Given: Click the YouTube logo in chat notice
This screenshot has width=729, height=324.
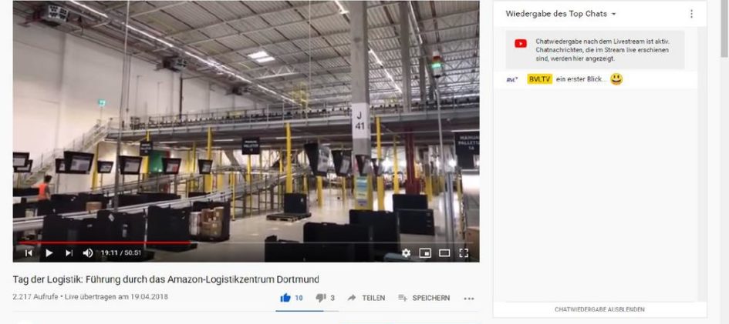Looking at the screenshot, I should pos(521,44).
